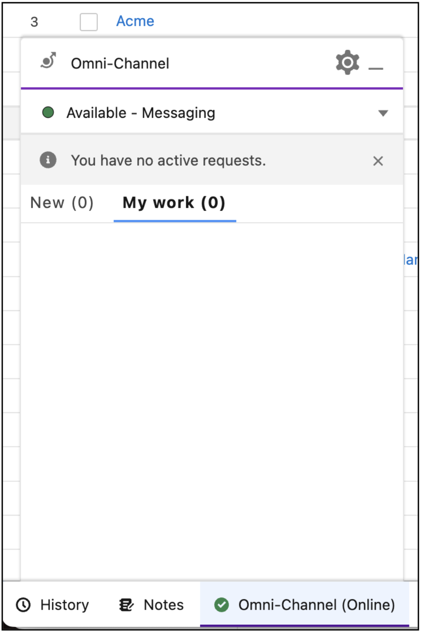Click the Omni-Channel routing icon in header

click(48, 61)
